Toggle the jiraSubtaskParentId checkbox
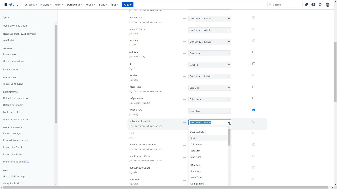This screenshot has height=189, width=337. 254,121
